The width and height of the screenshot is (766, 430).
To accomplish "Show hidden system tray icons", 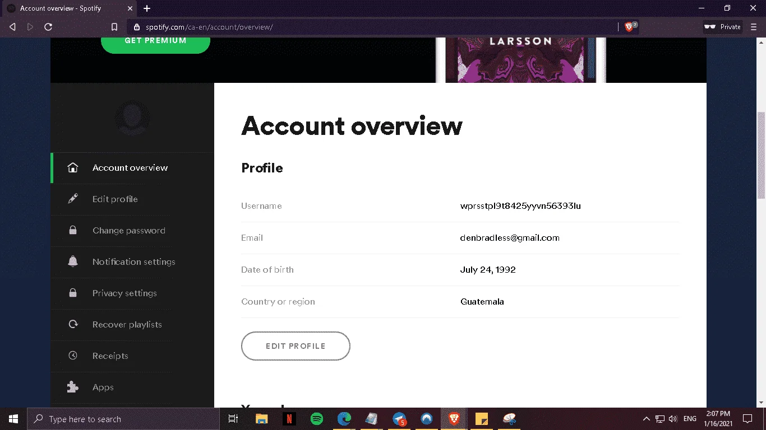I will pyautogui.click(x=647, y=419).
